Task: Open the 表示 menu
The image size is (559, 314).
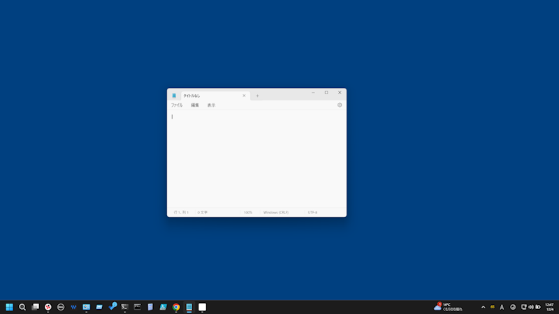Action: [212, 105]
